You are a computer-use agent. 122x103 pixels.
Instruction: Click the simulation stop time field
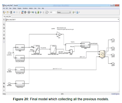[x=53, y=12]
